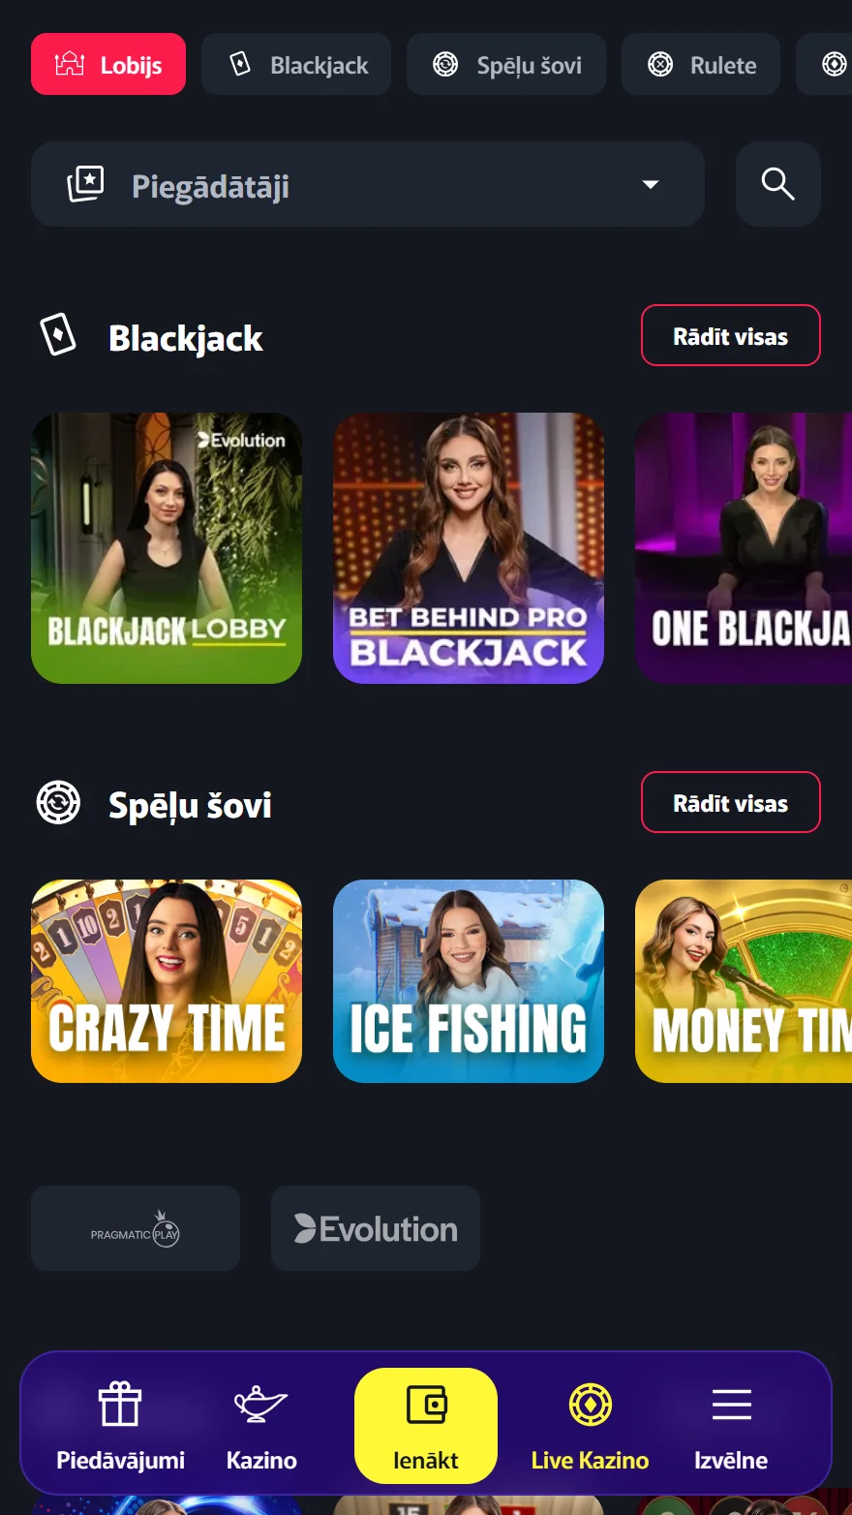This screenshot has width=852, height=1515.
Task: Switch to the Lobijs tab
Action: click(108, 64)
